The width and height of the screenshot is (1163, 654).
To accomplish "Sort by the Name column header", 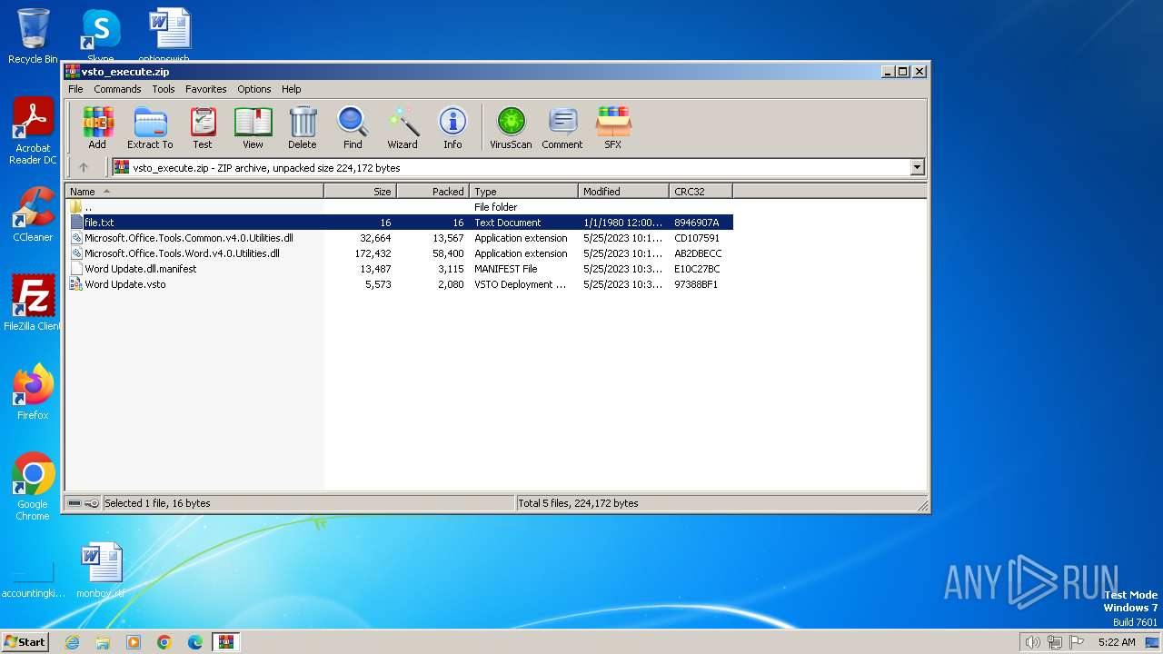I will click(194, 192).
